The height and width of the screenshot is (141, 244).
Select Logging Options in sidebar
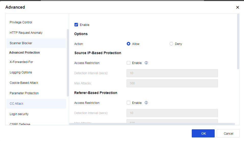21,72
